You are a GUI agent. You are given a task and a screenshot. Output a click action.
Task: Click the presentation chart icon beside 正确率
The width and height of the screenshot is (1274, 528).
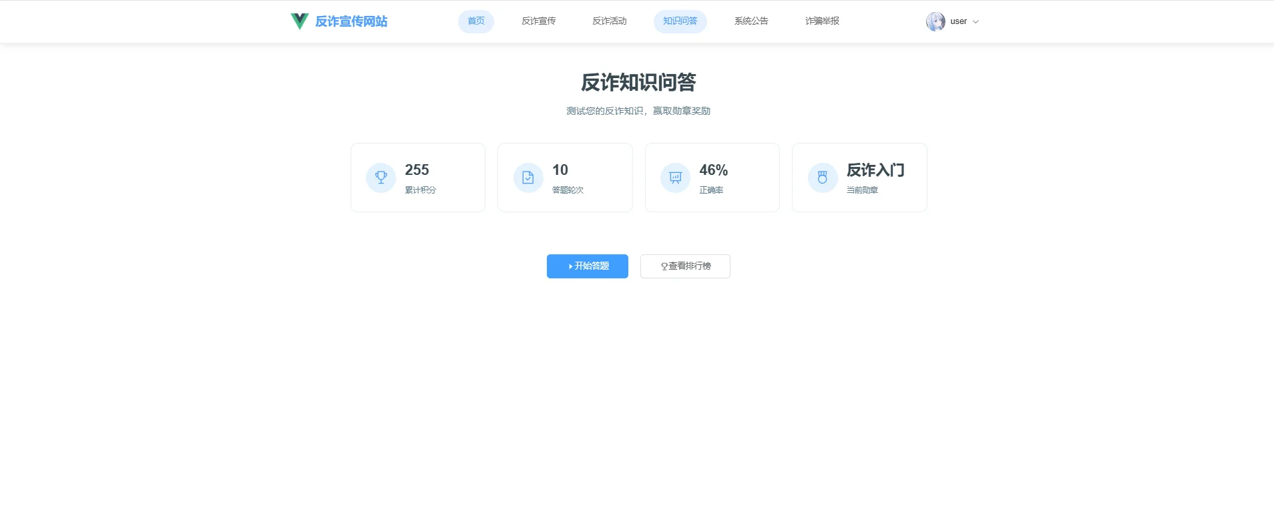click(676, 178)
